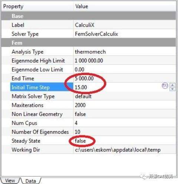The image size is (178, 184).
Task: Open the Matrix Solver Type default dropdown
Action: 124,96
